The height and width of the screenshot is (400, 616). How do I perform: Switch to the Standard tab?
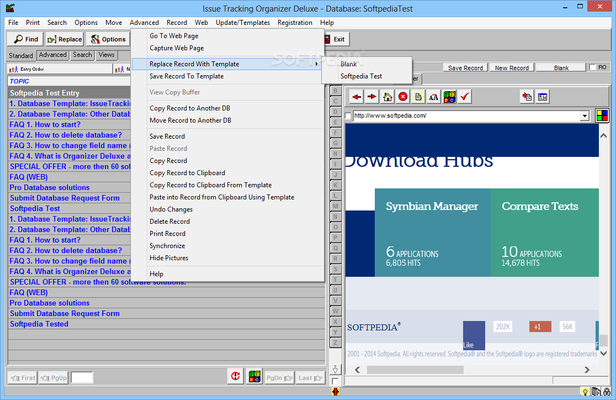(x=21, y=55)
